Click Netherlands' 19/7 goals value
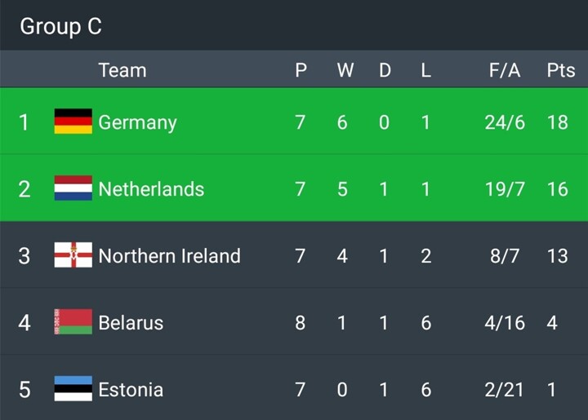This screenshot has width=588, height=420. tap(505, 189)
